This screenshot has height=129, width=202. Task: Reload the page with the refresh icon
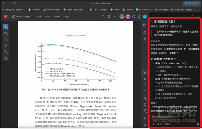[x=14, y=3]
